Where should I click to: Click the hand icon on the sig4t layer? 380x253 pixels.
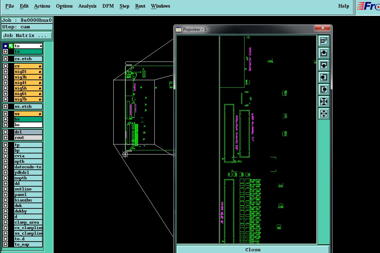[40, 83]
